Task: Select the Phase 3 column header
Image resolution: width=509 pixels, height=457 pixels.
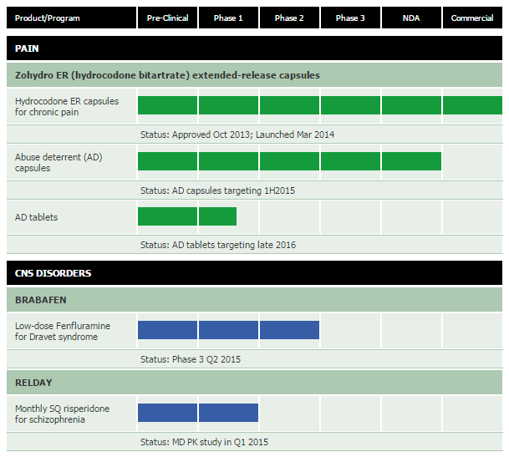Action: click(x=350, y=18)
